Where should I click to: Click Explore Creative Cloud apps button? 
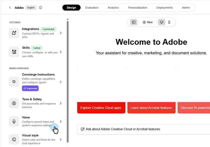(101, 108)
